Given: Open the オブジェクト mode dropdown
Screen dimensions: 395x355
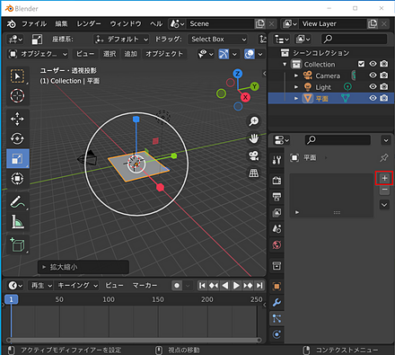Looking at the screenshot, I should 38,54.
